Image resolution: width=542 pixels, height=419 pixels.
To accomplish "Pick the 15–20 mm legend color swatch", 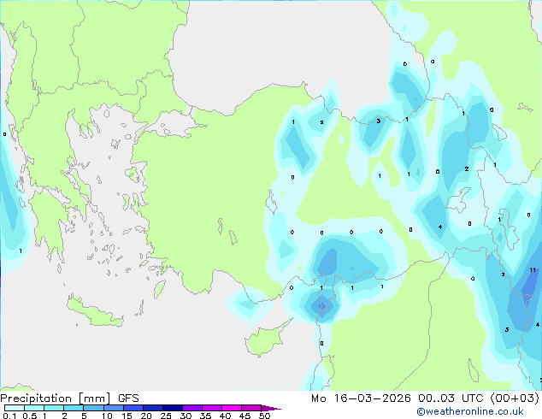I will tap(133, 408).
